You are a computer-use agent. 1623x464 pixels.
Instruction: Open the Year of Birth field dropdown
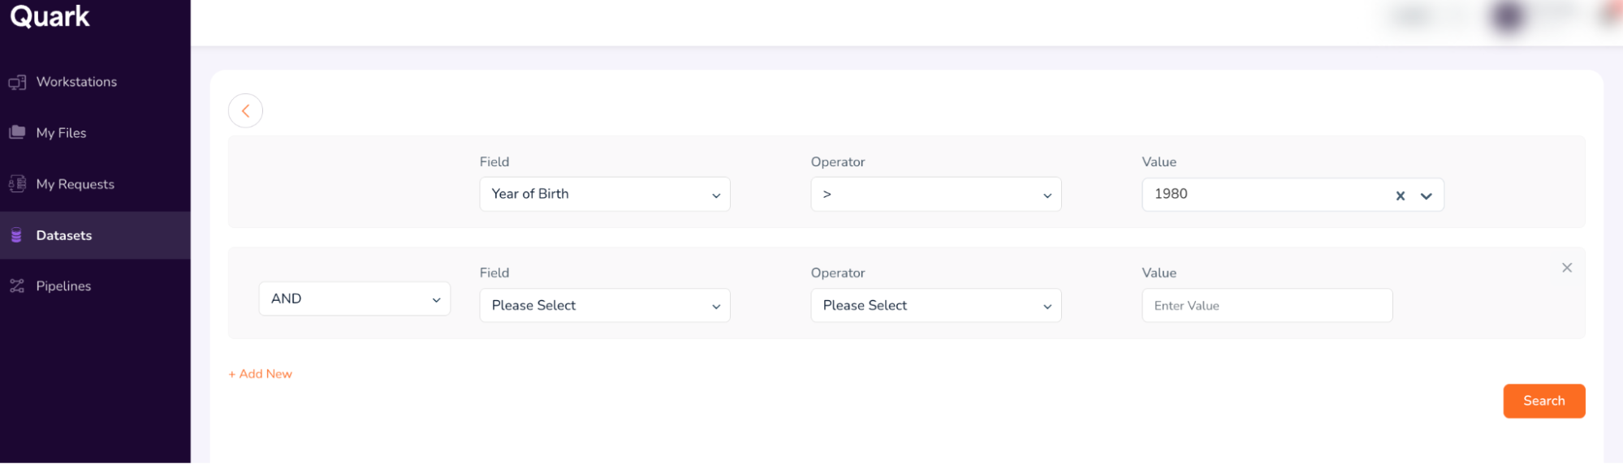tap(604, 195)
